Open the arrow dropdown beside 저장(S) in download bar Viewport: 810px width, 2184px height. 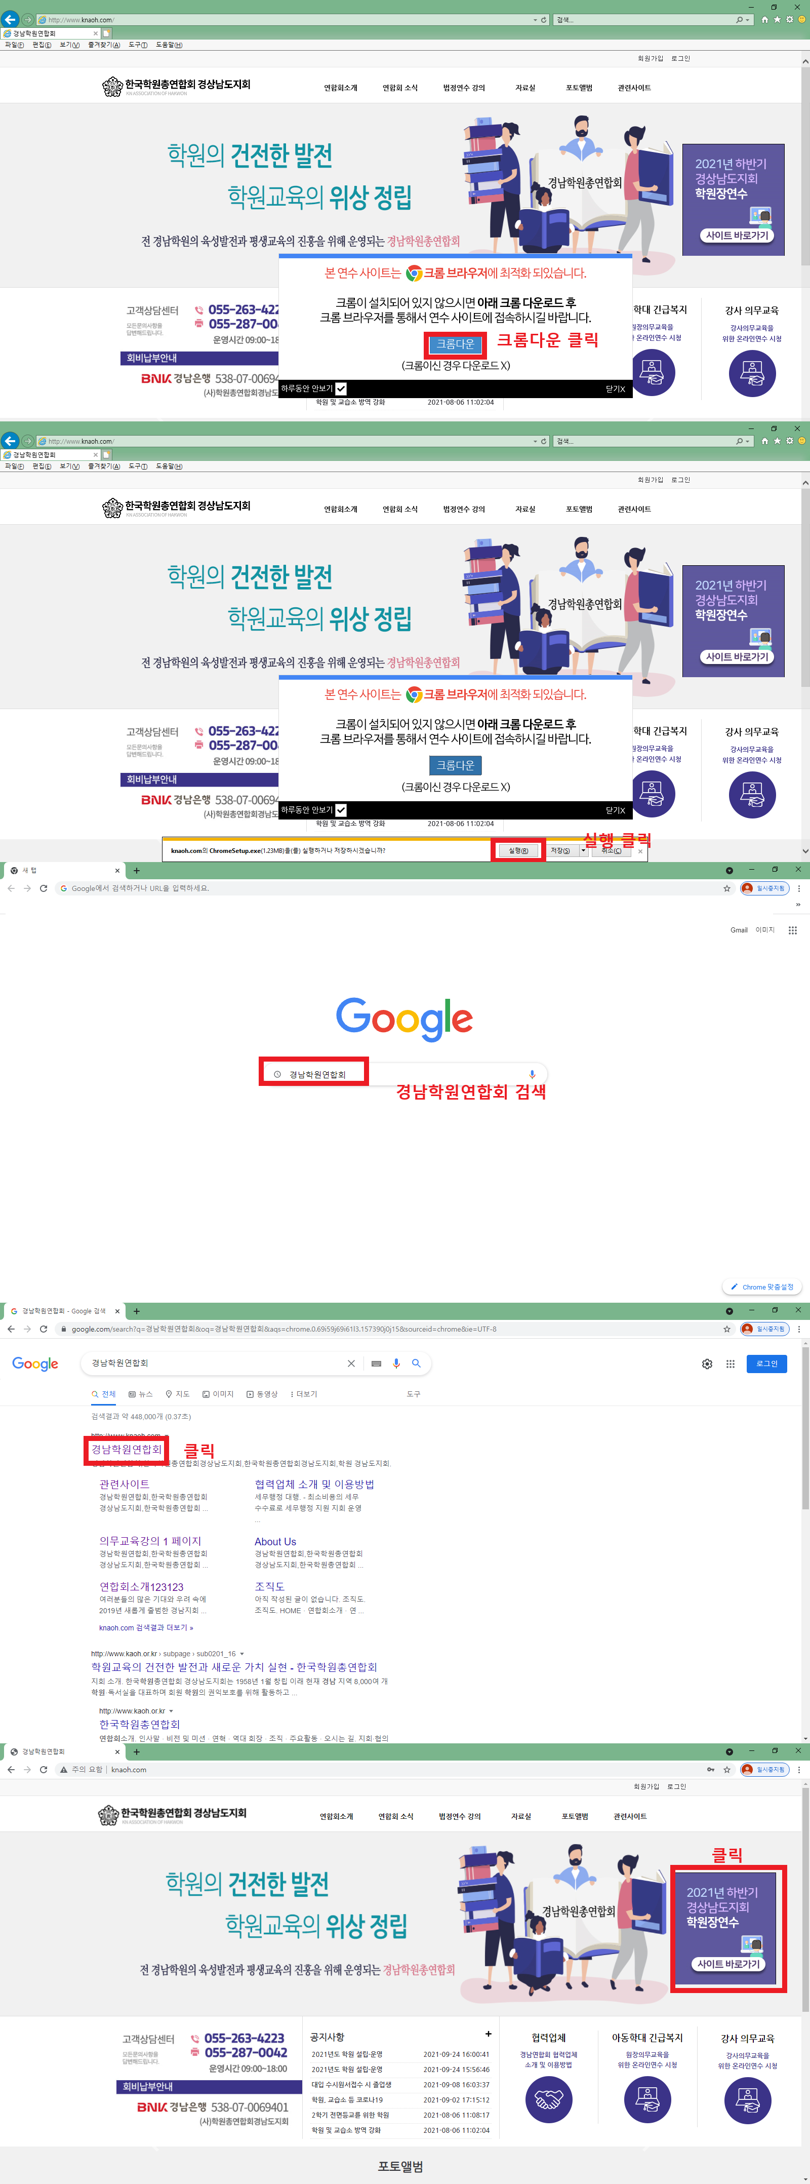pyautogui.click(x=583, y=850)
